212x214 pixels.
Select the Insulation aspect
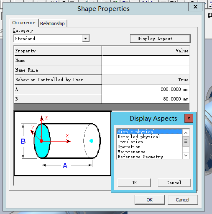150,142
